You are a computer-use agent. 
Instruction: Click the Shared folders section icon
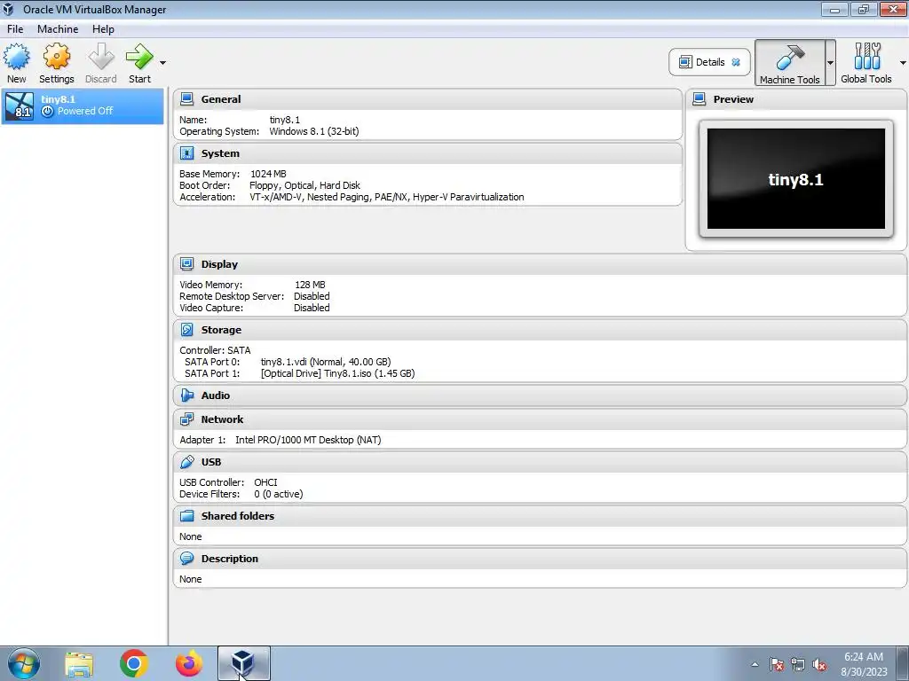click(186, 516)
